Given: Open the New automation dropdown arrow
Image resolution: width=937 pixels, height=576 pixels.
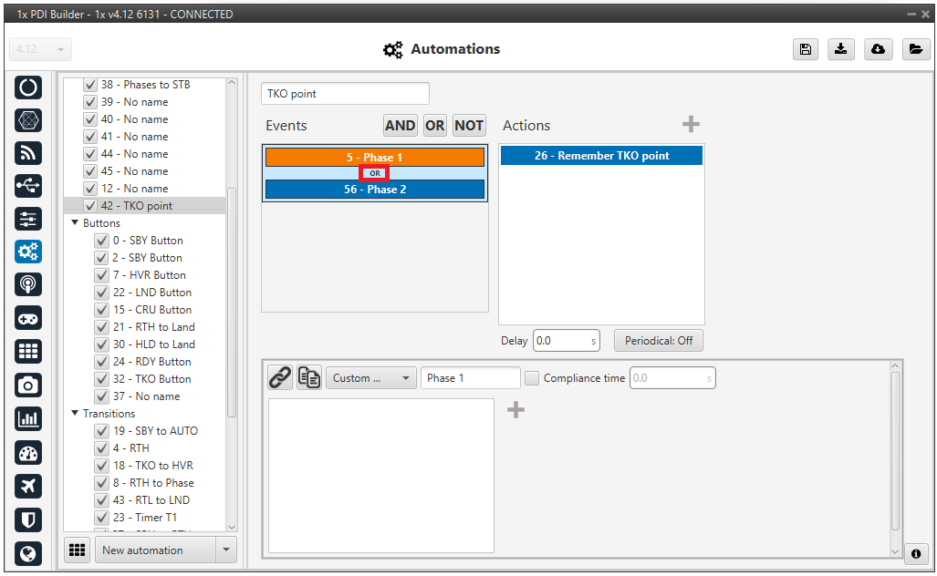Looking at the screenshot, I should tap(225, 550).
